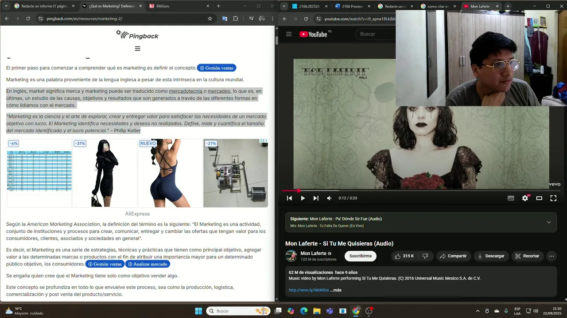The height and width of the screenshot is (318, 567).
Task: Play the Mon Laferte video
Action: pyautogui.click(x=303, y=198)
